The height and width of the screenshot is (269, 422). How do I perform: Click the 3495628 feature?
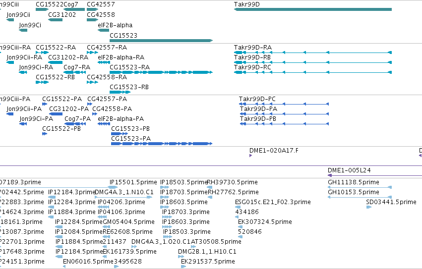116,267
